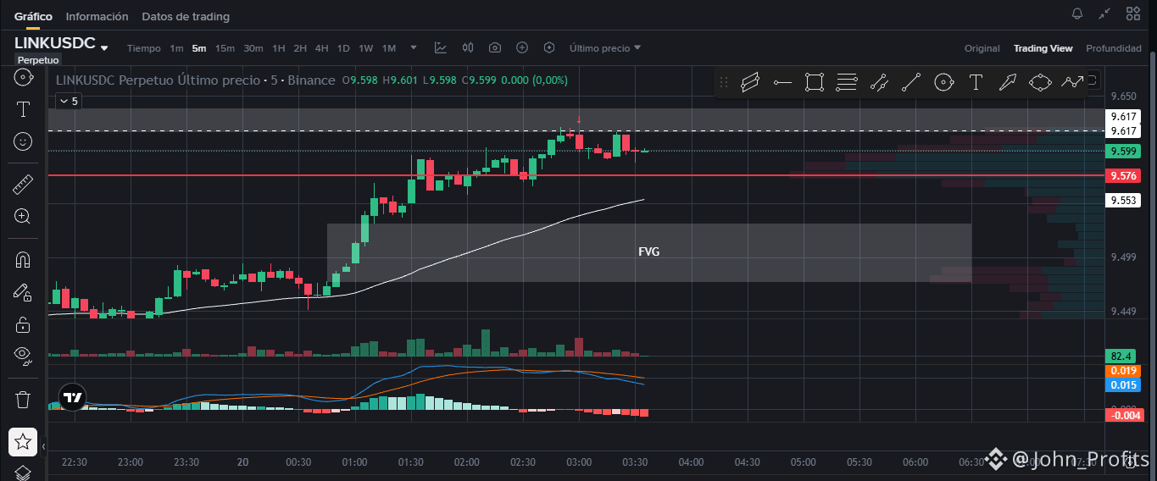Set interval to 1W

pyautogui.click(x=366, y=48)
